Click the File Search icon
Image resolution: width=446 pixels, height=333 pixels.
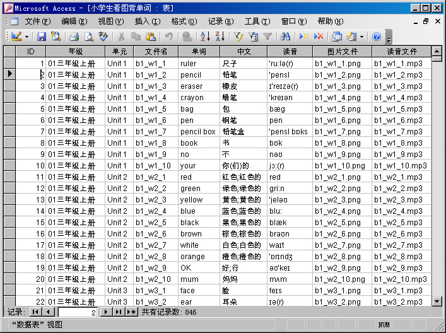click(56, 37)
